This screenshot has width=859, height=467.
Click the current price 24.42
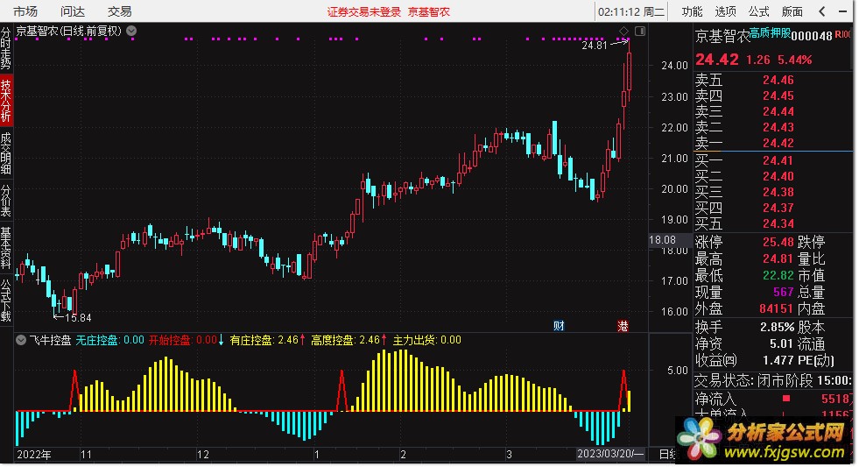click(x=717, y=60)
